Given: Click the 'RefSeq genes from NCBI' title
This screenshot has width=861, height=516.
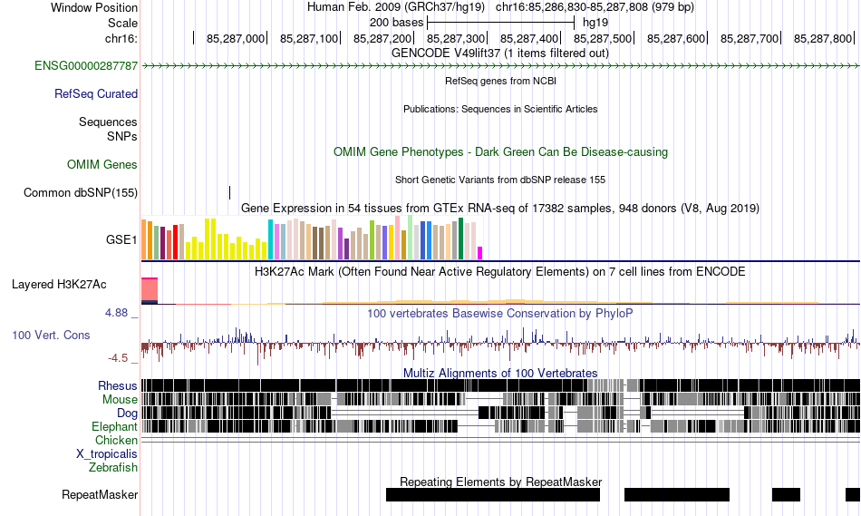Looking at the screenshot, I should pos(501,81).
